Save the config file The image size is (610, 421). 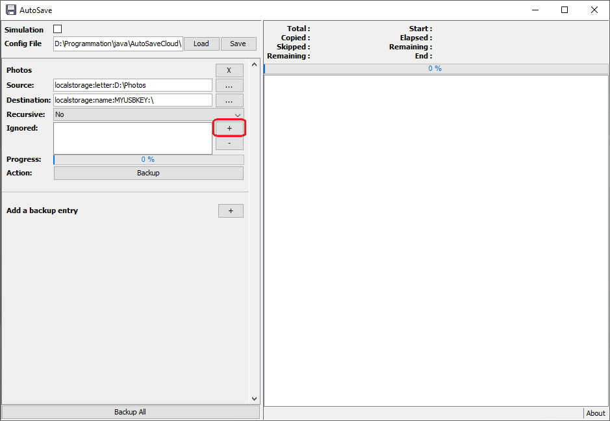tap(238, 44)
